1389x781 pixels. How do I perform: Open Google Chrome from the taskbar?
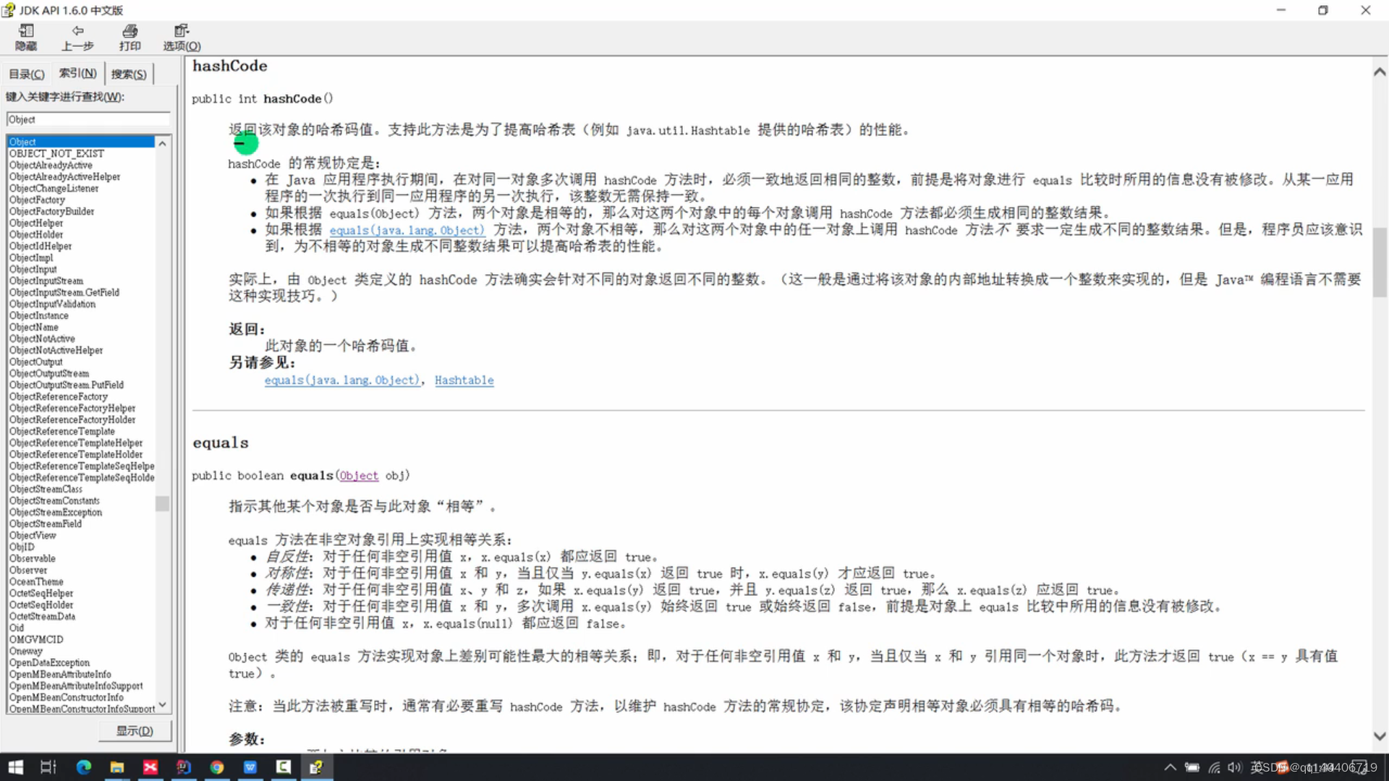pyautogui.click(x=217, y=767)
